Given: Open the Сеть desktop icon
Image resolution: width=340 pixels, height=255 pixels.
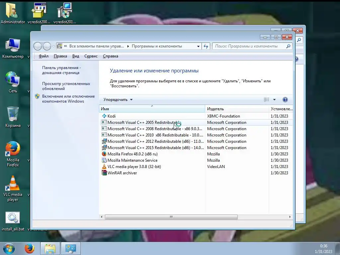Looking at the screenshot, I should [13, 82].
